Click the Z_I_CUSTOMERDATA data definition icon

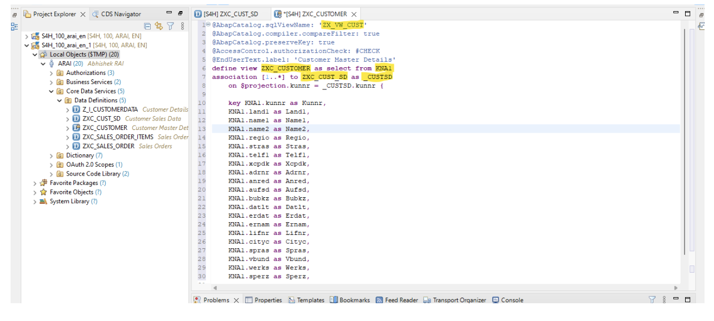point(76,109)
